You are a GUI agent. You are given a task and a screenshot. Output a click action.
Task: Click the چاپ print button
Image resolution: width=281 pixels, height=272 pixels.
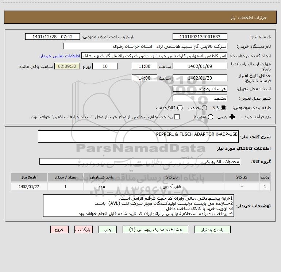click(x=108, y=230)
